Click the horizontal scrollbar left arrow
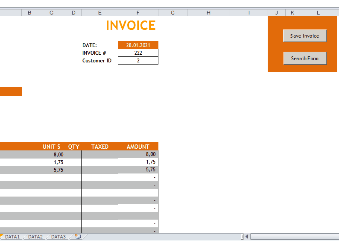 click(x=247, y=237)
